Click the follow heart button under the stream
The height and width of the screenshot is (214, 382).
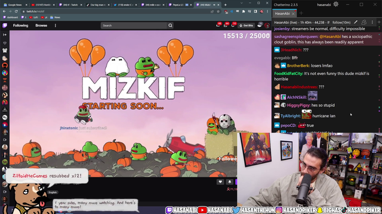tap(220, 182)
